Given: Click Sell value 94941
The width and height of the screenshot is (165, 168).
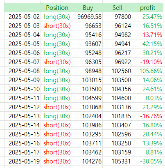Looking at the screenshot, I should (x=117, y=44).
